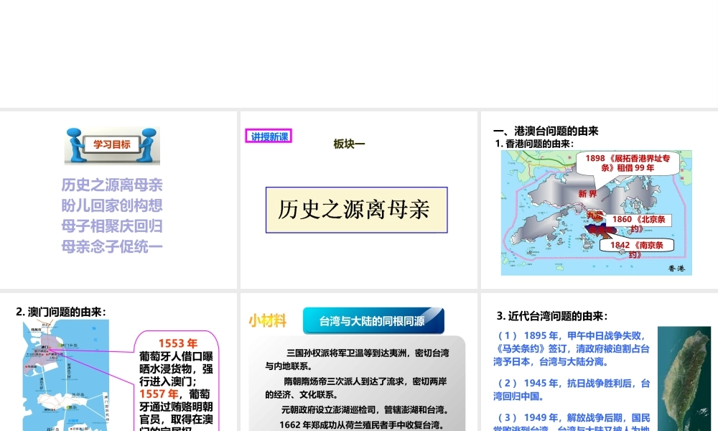Select point (2) 1945年 抗日战争胜利后
This screenshot has height=431, width=718.
pyautogui.click(x=572, y=390)
